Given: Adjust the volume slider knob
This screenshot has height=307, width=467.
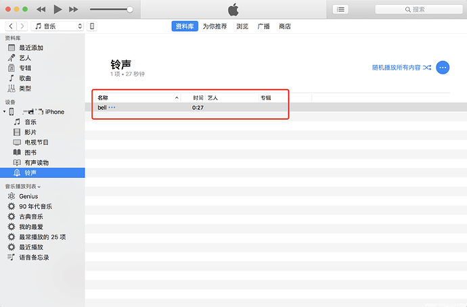Looking at the screenshot, I should pyautogui.click(x=130, y=9).
